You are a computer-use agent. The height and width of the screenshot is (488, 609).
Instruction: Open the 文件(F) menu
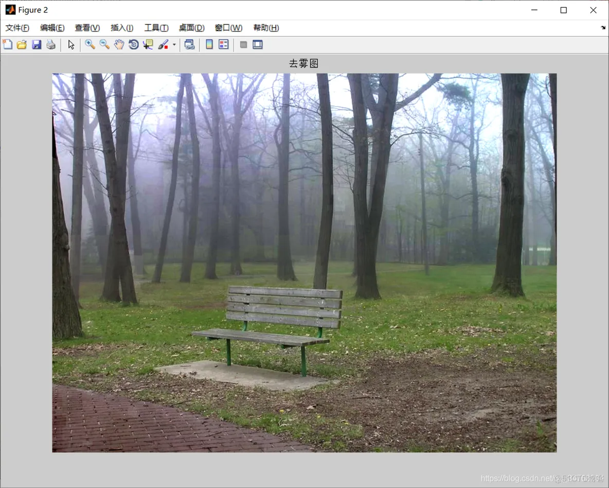[17, 28]
